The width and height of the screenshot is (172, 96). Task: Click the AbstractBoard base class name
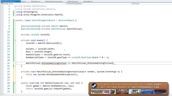coord(66,20)
